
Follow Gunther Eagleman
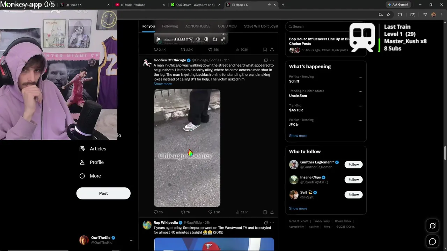pyautogui.click(x=353, y=165)
